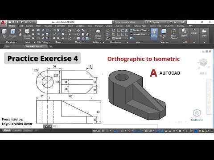Image resolution: width=214 pixels, height=160 pixels.
Task: Open the Annotate ribbon tab
Action: coord(80,26)
